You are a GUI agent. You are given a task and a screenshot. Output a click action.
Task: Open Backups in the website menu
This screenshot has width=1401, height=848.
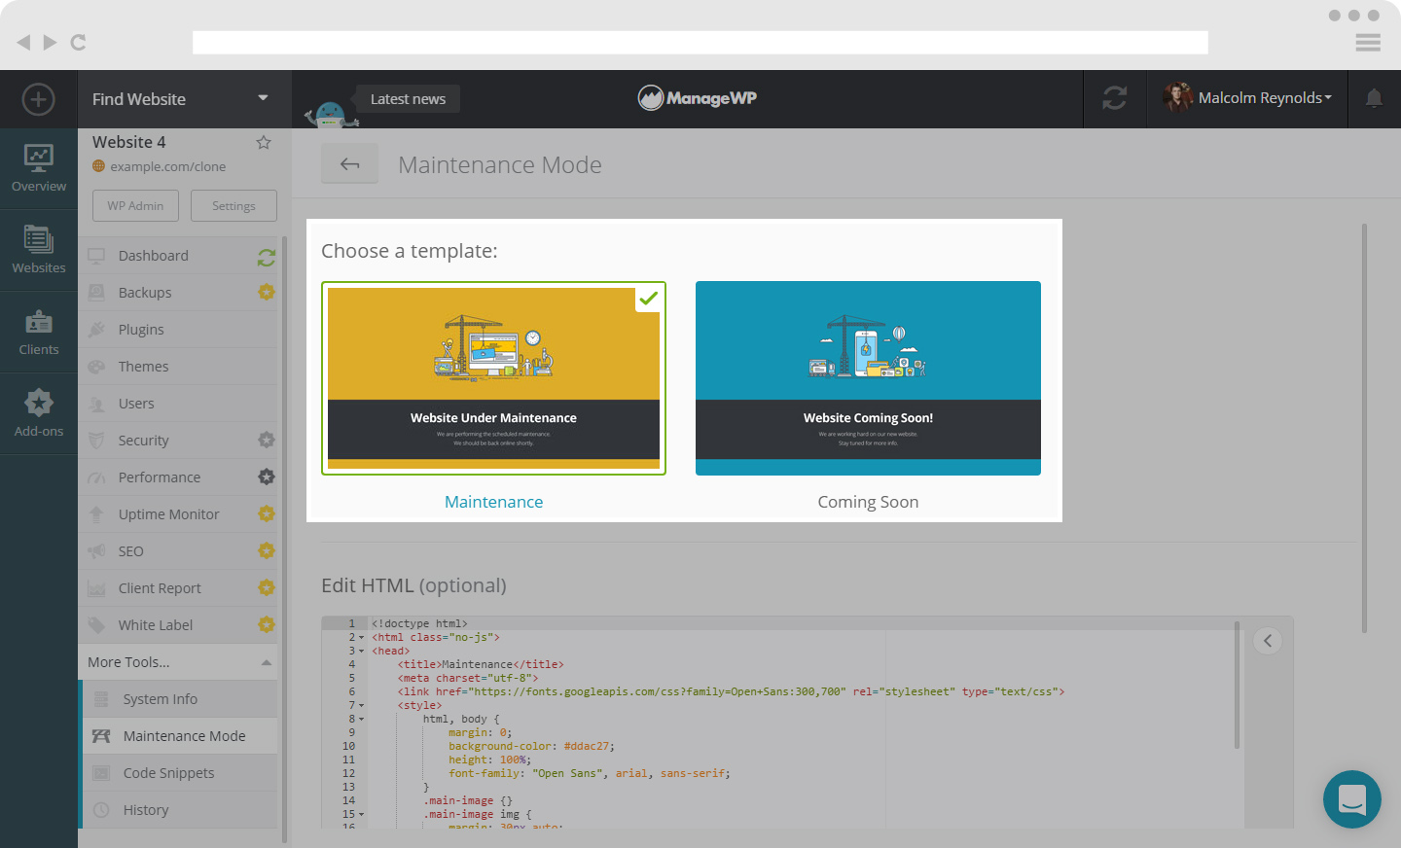(145, 293)
